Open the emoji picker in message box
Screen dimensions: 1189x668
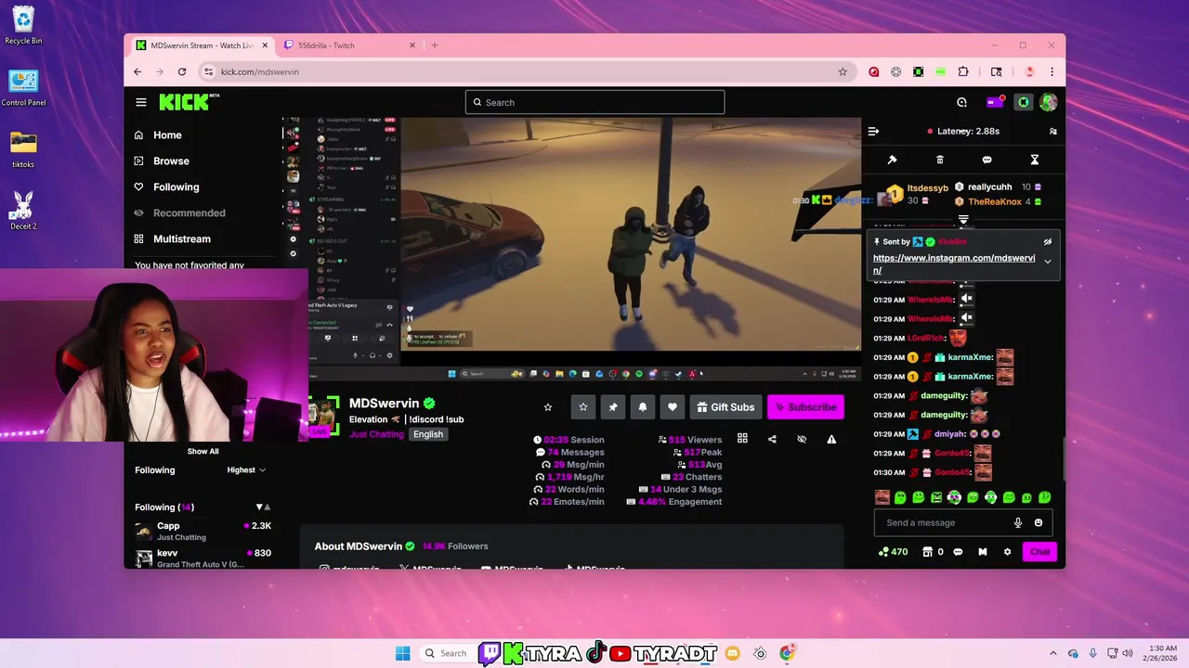pos(1039,522)
